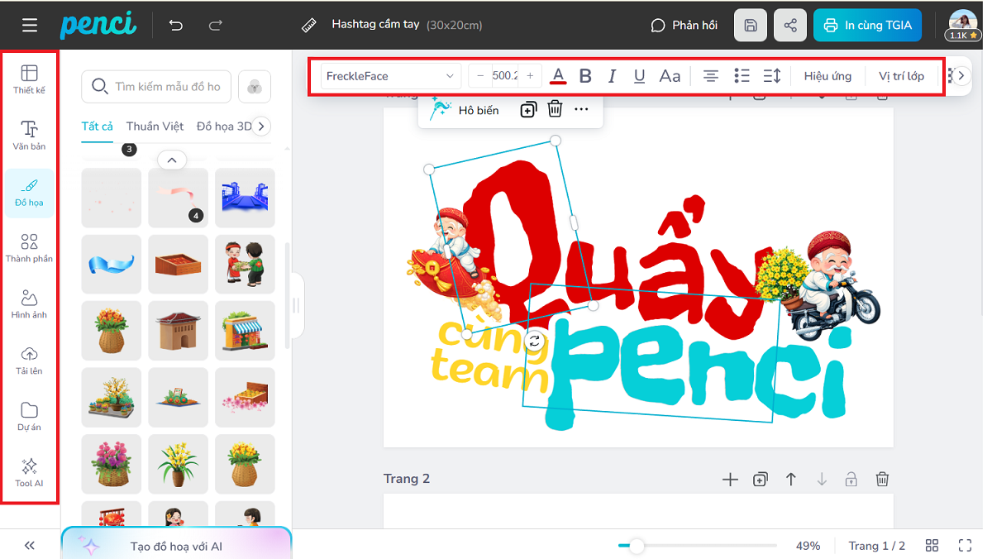The width and height of the screenshot is (992, 559).
Task: Toggle italic text formatting
Action: pos(612,76)
